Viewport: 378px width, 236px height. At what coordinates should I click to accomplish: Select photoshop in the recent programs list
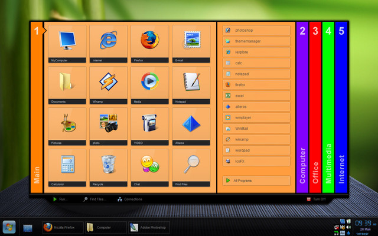click(256, 30)
